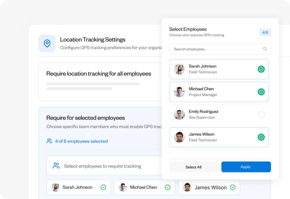290x199 pixels.
Task: Click Emily Rodriguez's profile photo
Action: (179, 114)
